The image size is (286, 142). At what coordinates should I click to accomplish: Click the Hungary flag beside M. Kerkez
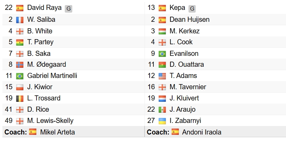(x=162, y=31)
